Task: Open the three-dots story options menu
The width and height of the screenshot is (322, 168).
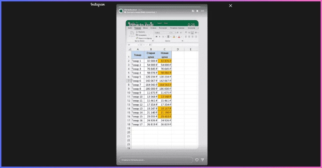Action: tap(202, 11)
